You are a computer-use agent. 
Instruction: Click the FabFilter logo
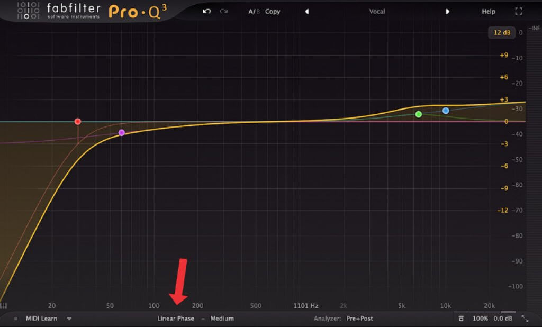[x=60, y=11]
